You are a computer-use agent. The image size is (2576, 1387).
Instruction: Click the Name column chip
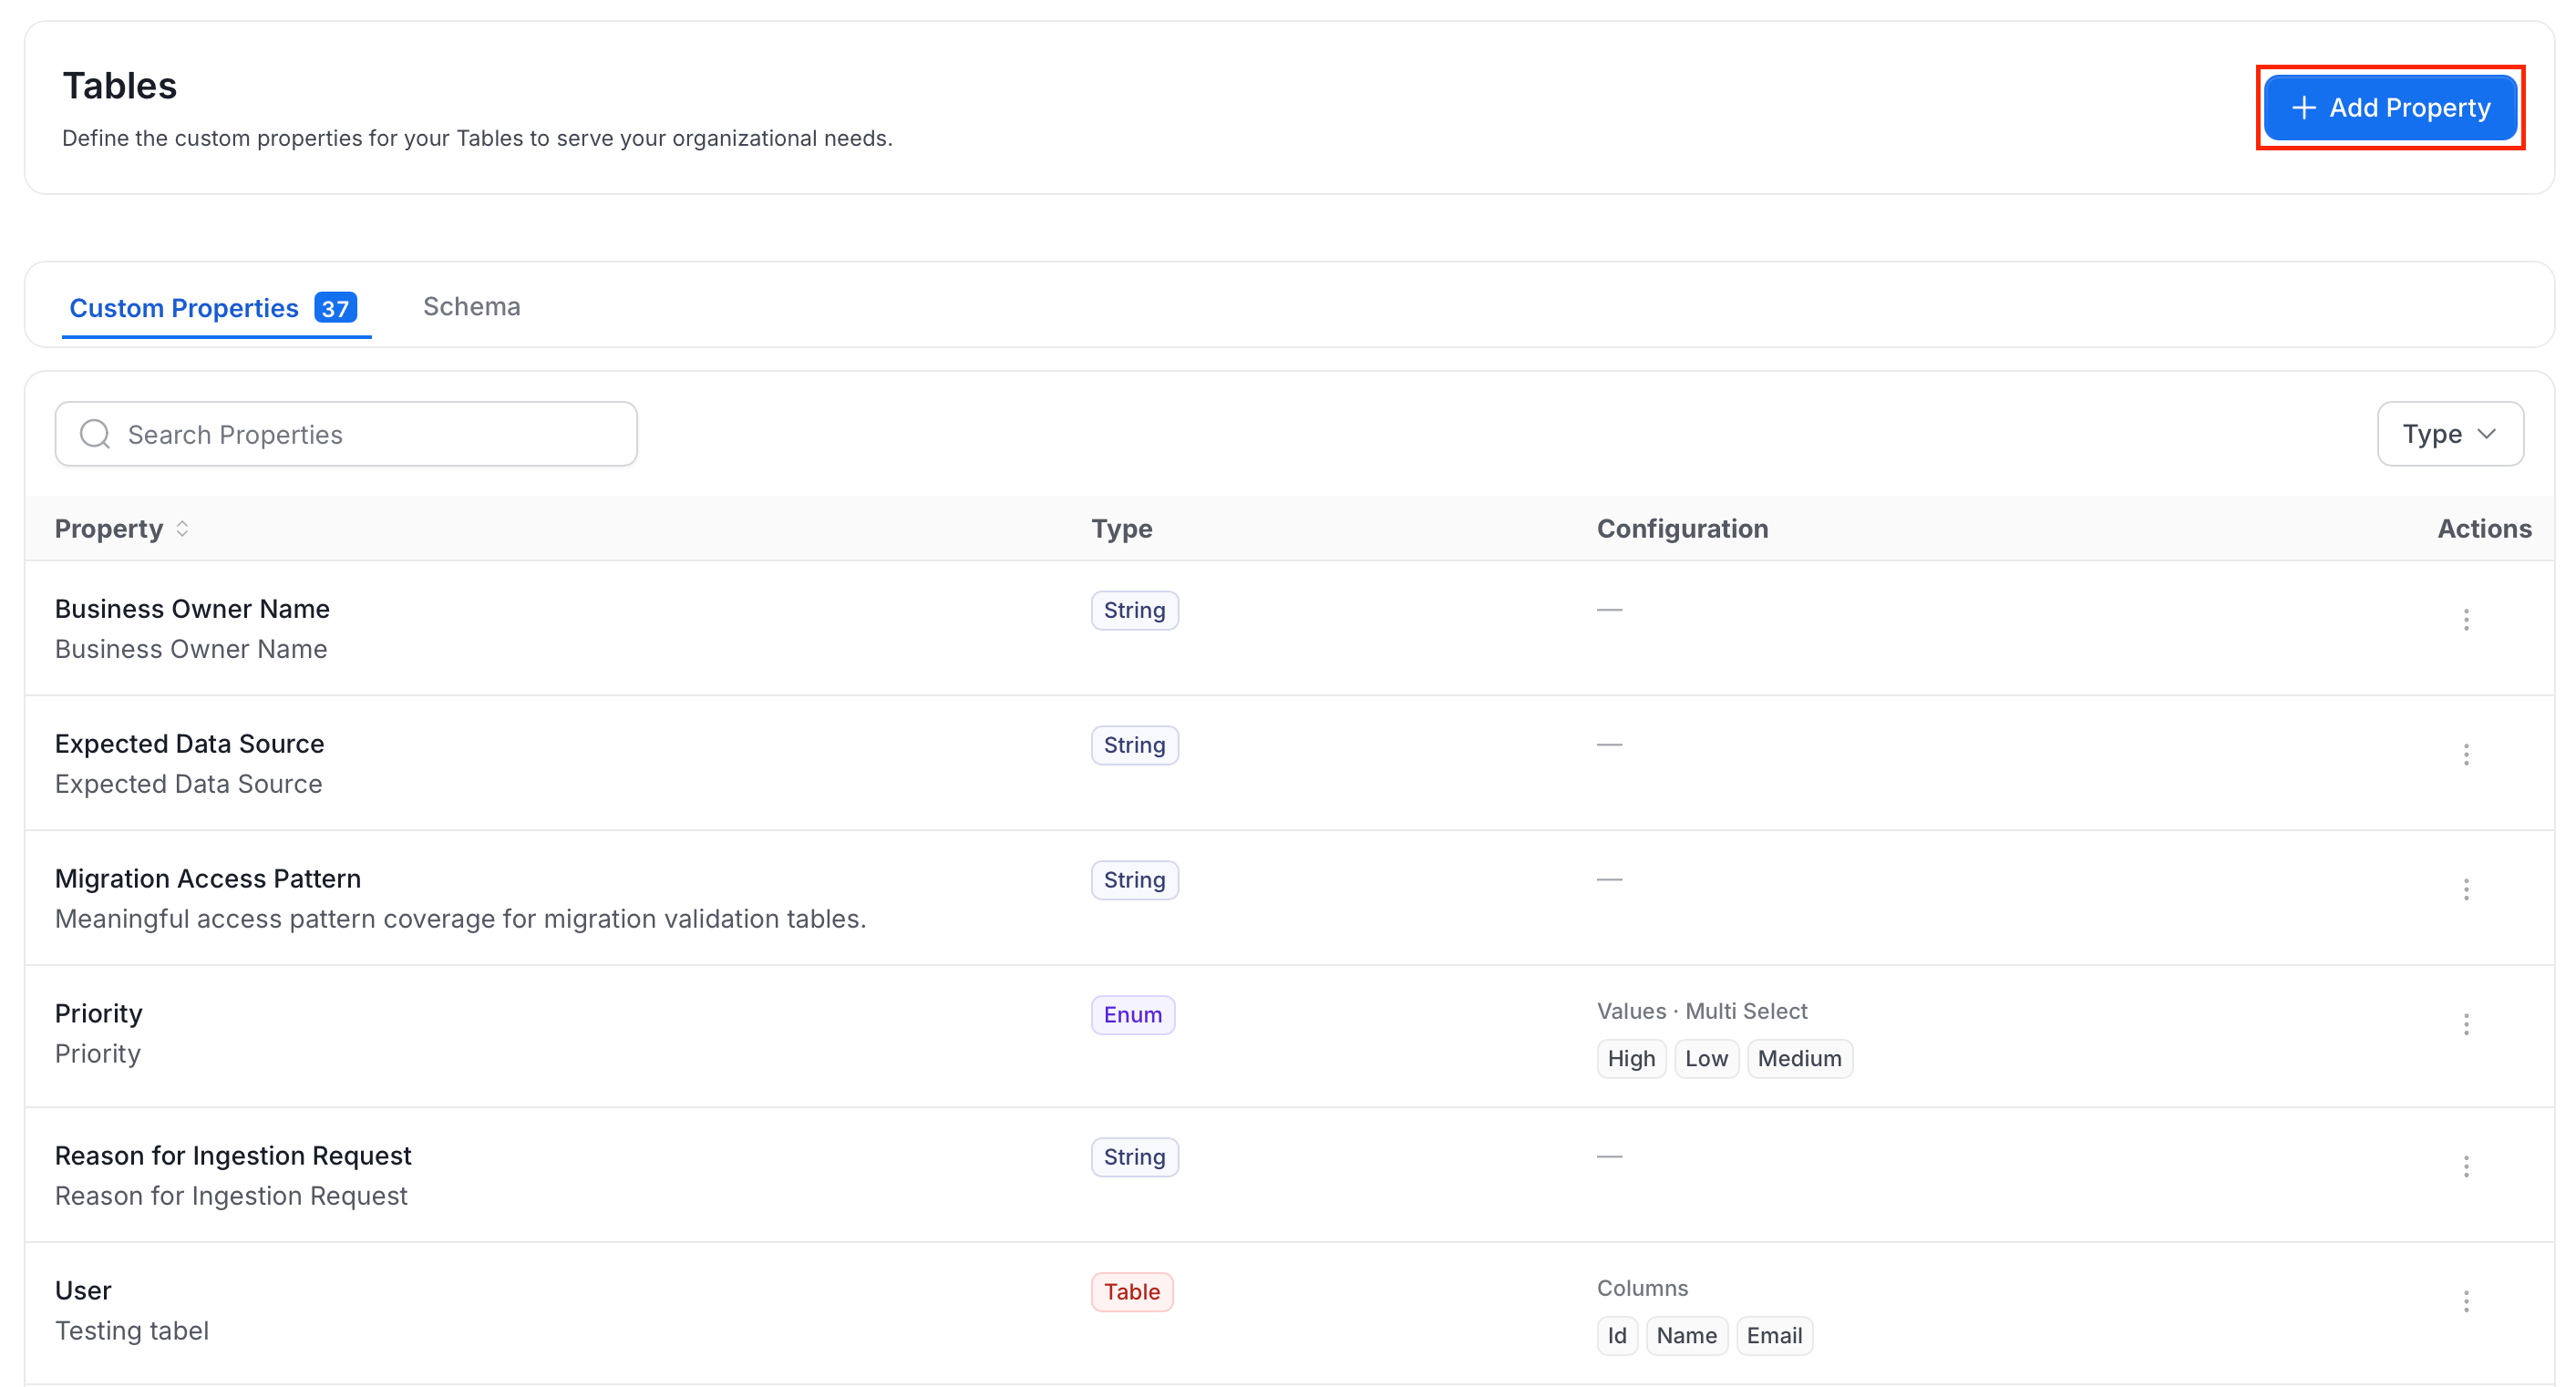tap(1686, 1336)
